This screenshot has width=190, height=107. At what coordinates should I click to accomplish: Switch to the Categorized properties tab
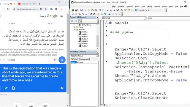[x=84, y=59]
